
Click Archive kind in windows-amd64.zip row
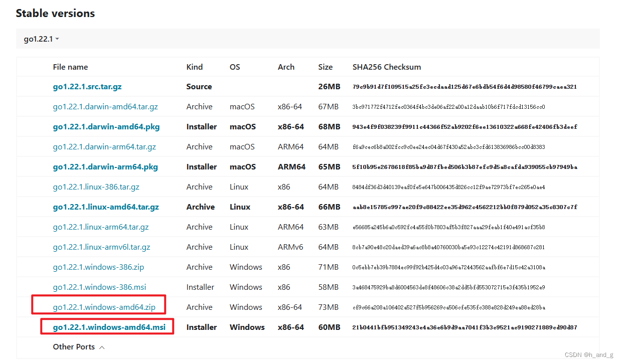coord(200,307)
